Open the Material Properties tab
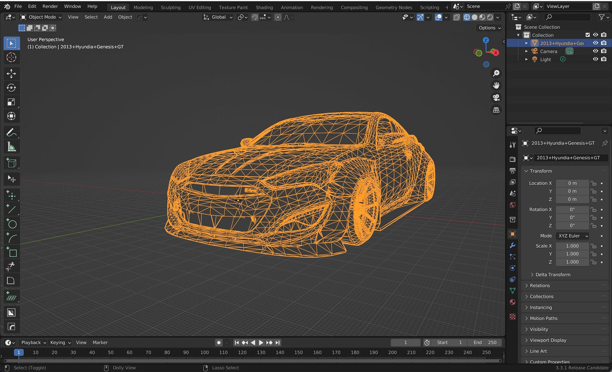This screenshot has width=612, height=372. coord(512,302)
